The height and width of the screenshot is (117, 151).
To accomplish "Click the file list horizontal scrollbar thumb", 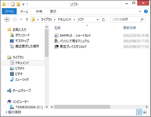I will click(x=82, y=107).
